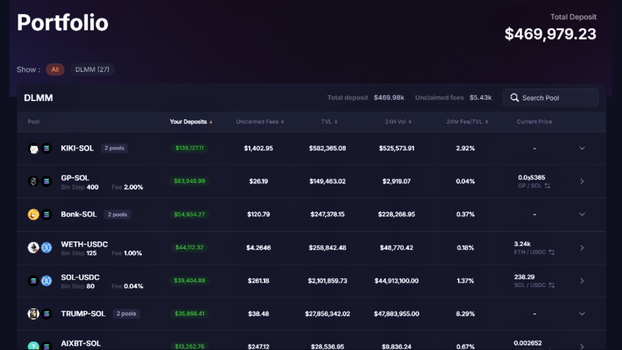The width and height of the screenshot is (622, 350).
Task: Click the search magnifier icon
Action: click(x=514, y=98)
